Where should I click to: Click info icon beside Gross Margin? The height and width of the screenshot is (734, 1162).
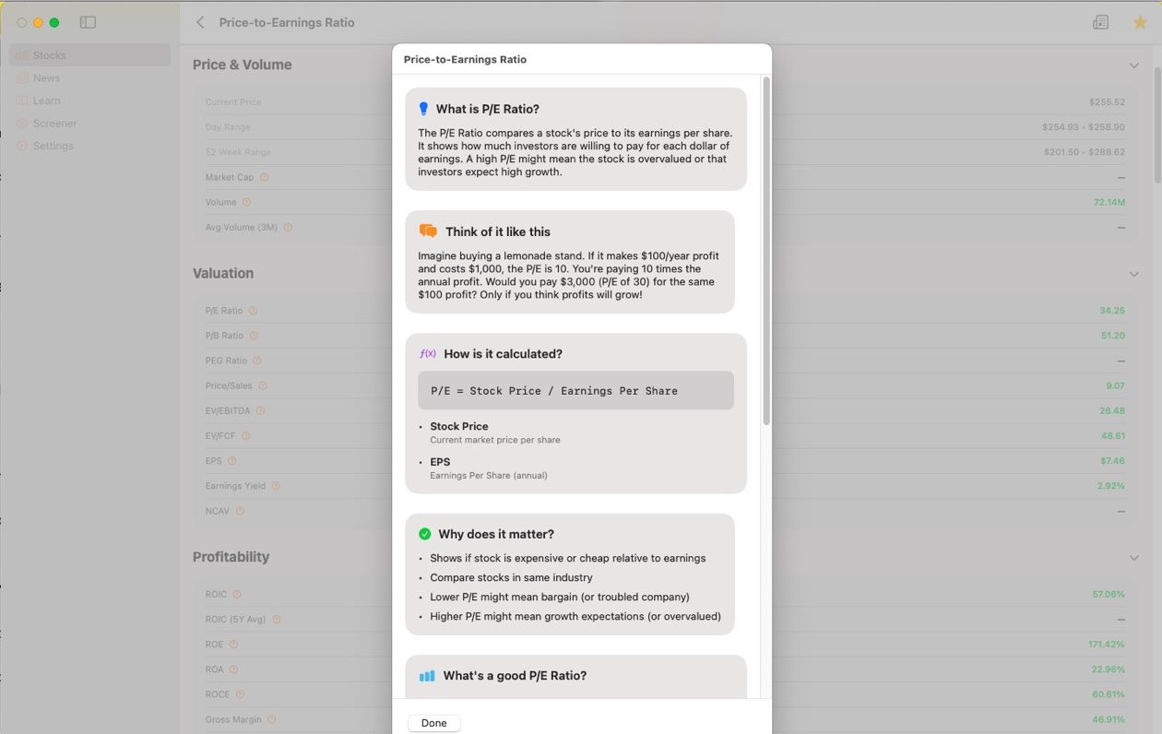click(271, 719)
